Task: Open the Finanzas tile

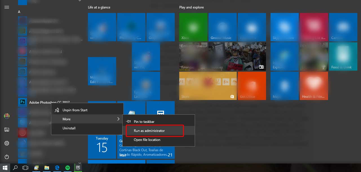Action: click(193, 56)
